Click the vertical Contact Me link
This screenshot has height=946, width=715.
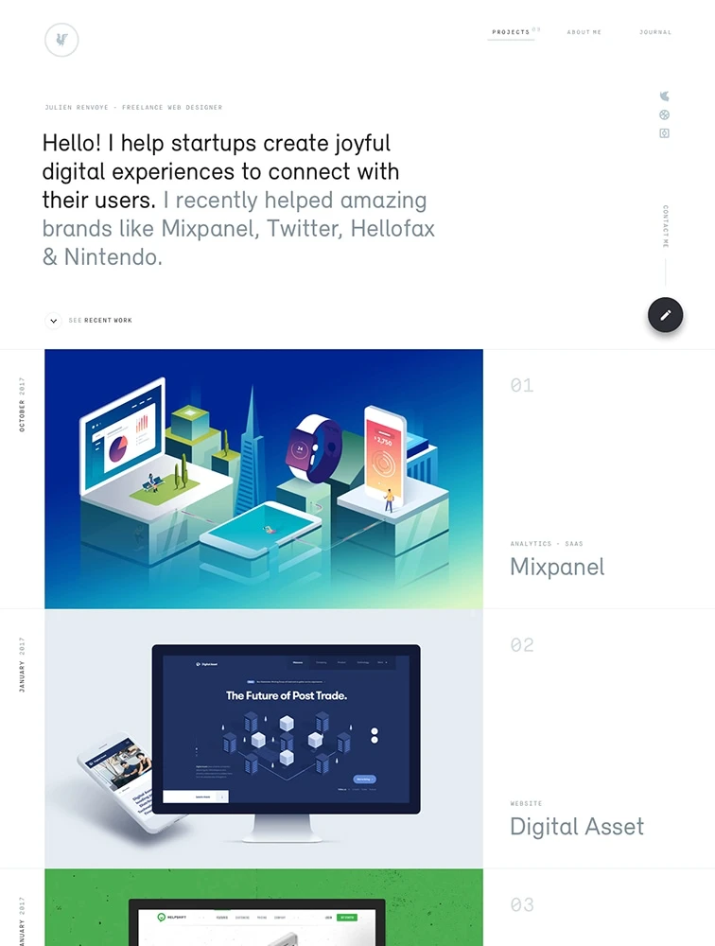666,226
